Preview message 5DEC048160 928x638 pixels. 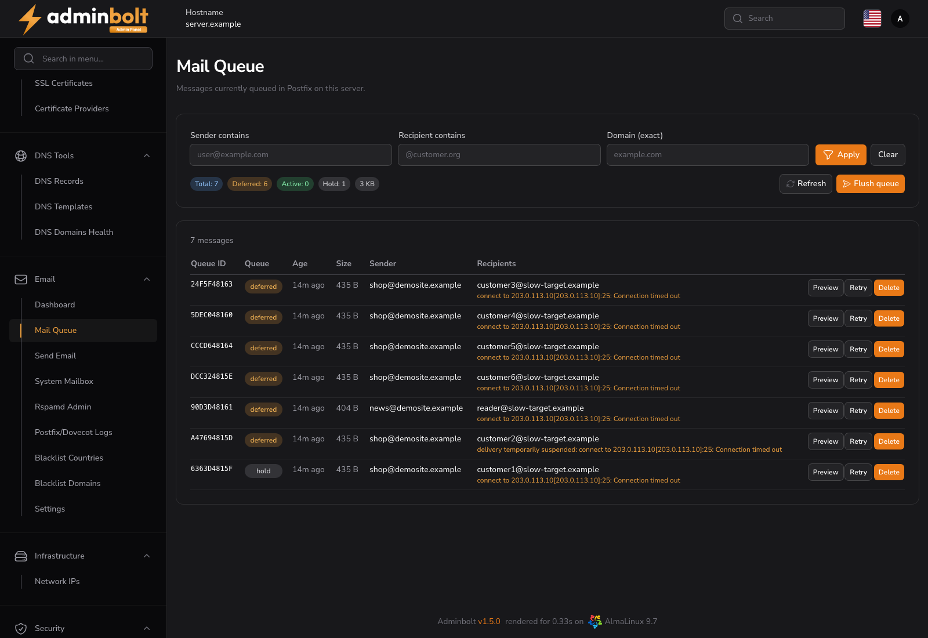coord(825,318)
